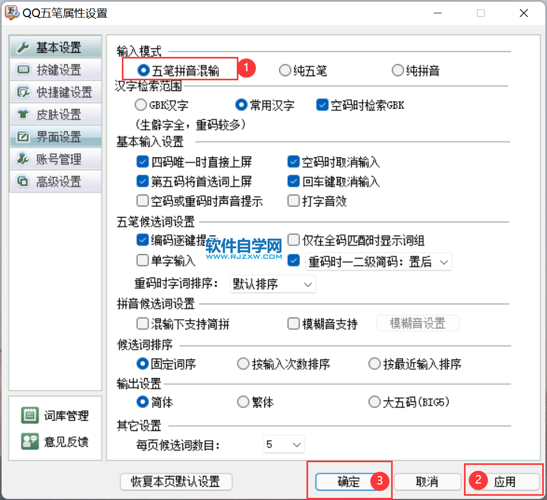Image resolution: width=547 pixels, height=500 pixels.
Task: Open the 重码时字词排序 dropdown
Action: pyautogui.click(x=273, y=284)
